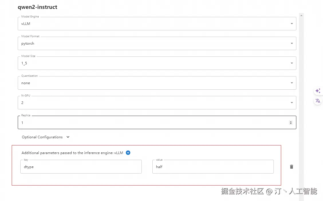
Task: Click the key field containing dtype
Action: (x=81, y=167)
